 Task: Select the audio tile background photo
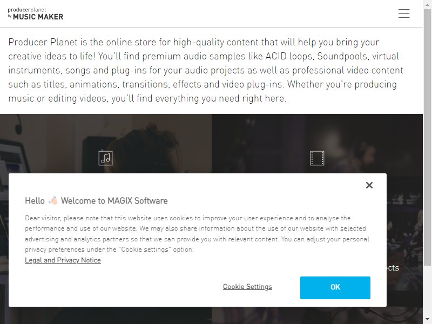106,144
